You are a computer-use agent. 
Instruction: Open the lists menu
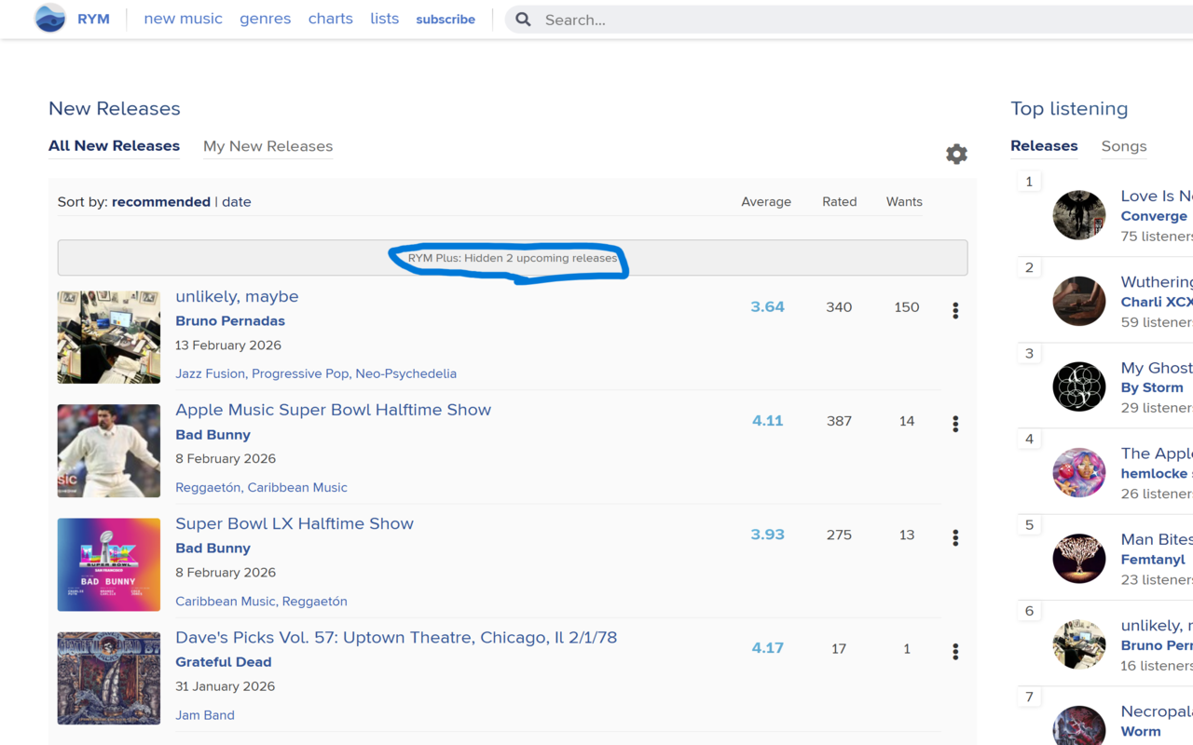384,19
